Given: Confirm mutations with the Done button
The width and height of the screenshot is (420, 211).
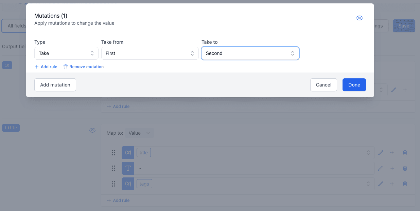Looking at the screenshot, I should (354, 84).
